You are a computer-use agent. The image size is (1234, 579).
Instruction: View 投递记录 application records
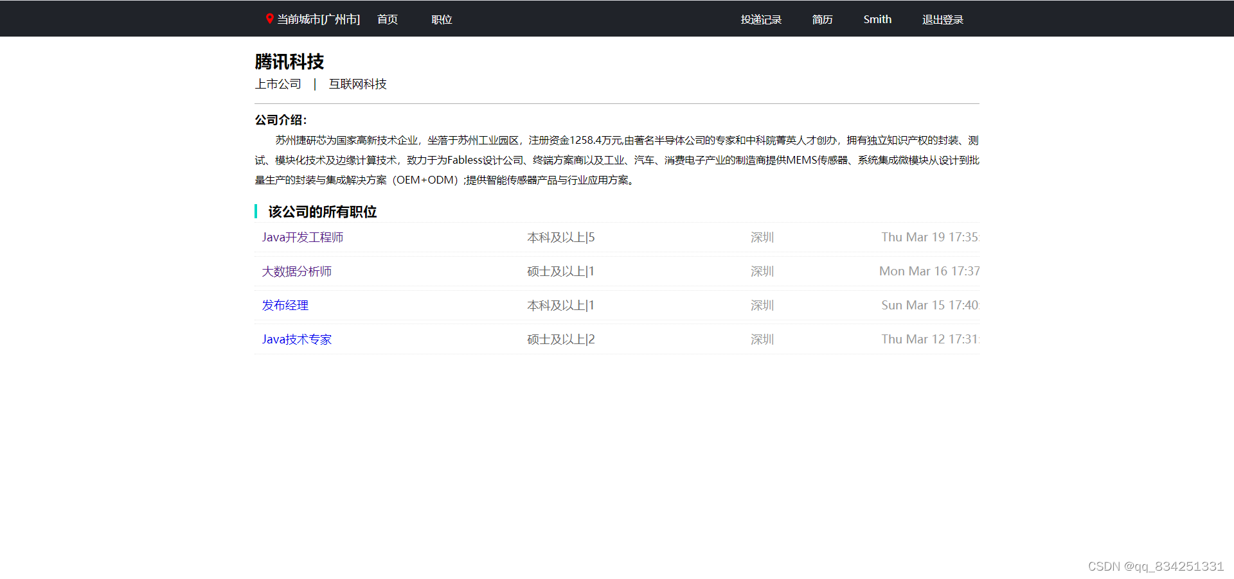click(761, 19)
